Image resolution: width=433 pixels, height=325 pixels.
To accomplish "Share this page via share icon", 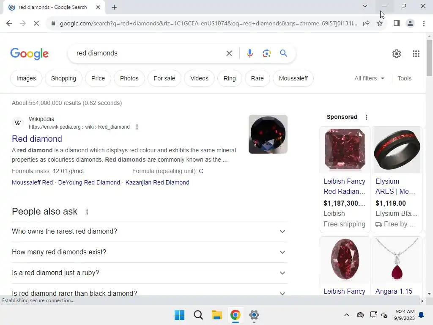I will pos(366,24).
